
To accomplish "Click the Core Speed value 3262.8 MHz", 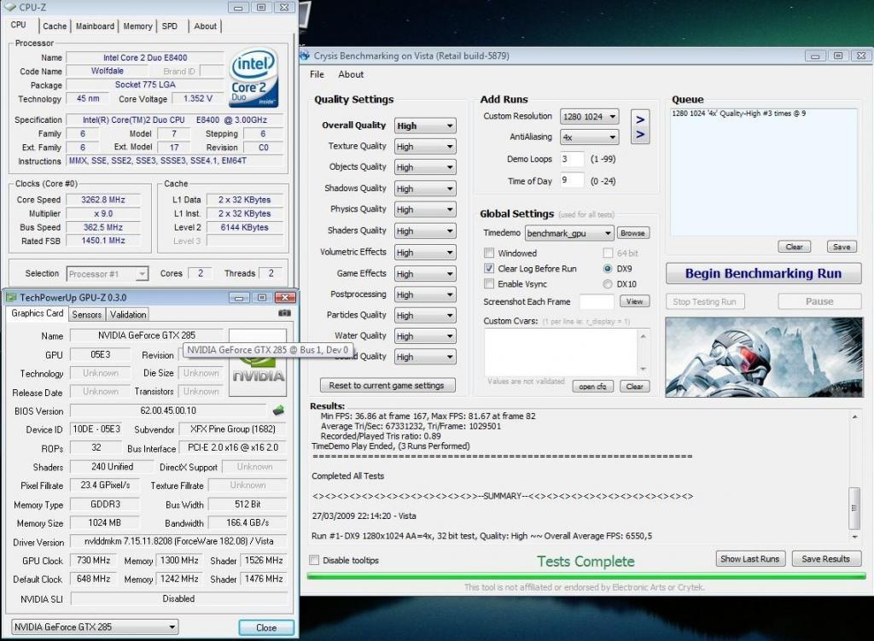I will pos(103,200).
